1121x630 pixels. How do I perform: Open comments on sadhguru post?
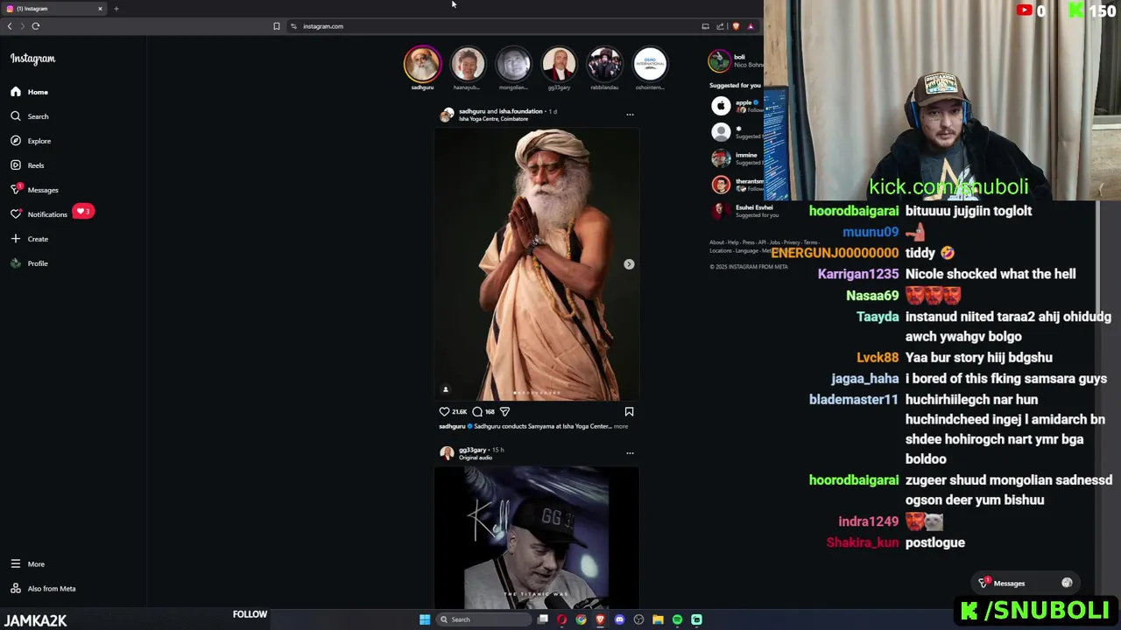[477, 411]
